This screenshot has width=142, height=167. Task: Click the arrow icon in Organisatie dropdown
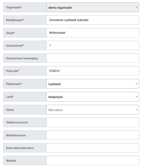tap(136, 7)
